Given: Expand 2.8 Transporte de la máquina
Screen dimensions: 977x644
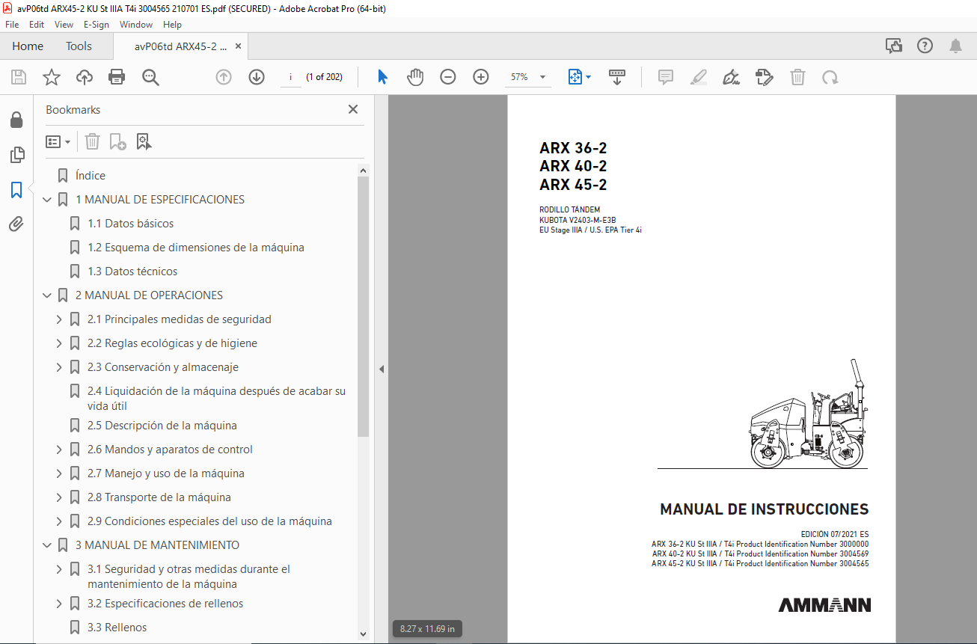Looking at the screenshot, I should click(59, 497).
